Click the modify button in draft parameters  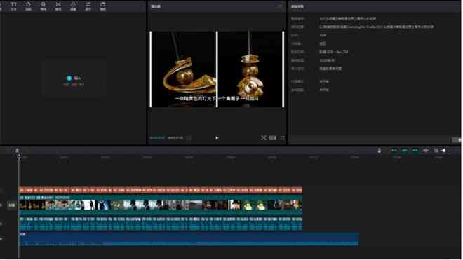[x=456, y=139]
